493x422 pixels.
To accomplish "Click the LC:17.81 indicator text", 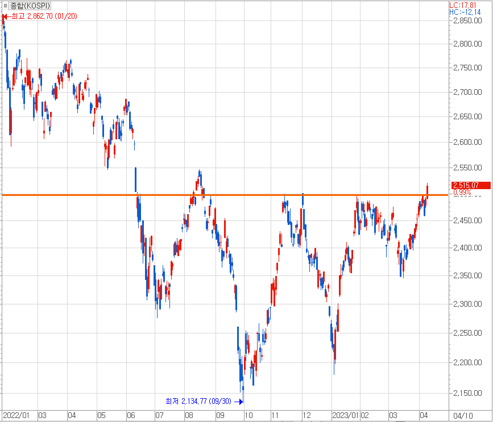I will click(x=462, y=5).
